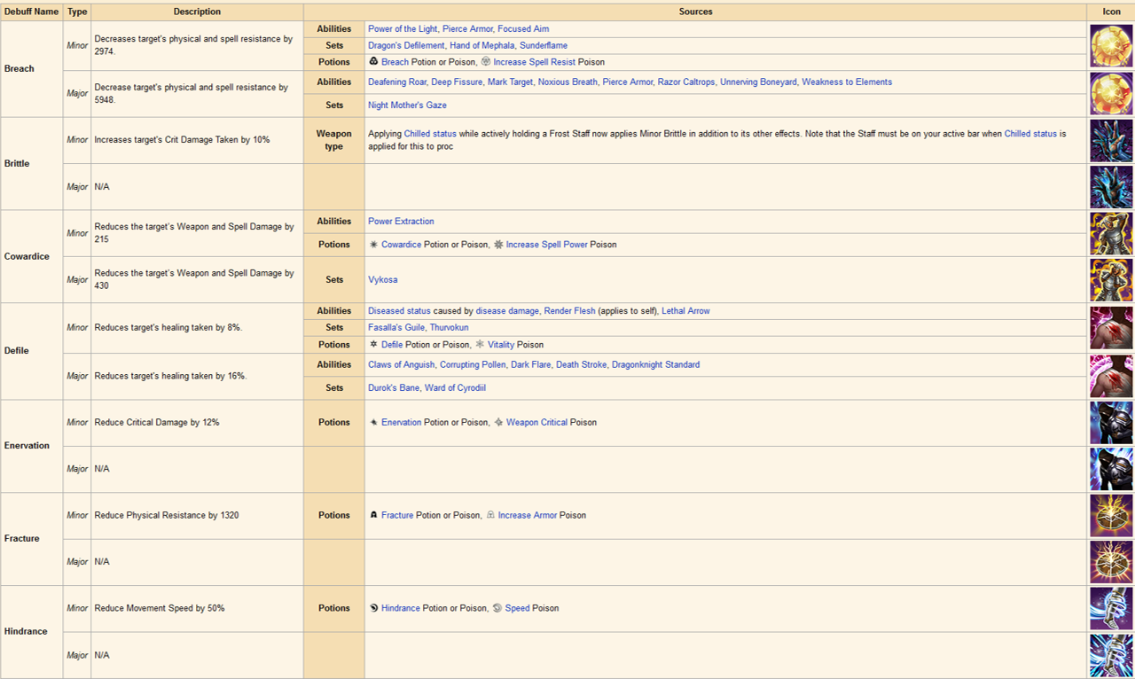Click the Sources column header
This screenshot has width=1135, height=679.
696,12
